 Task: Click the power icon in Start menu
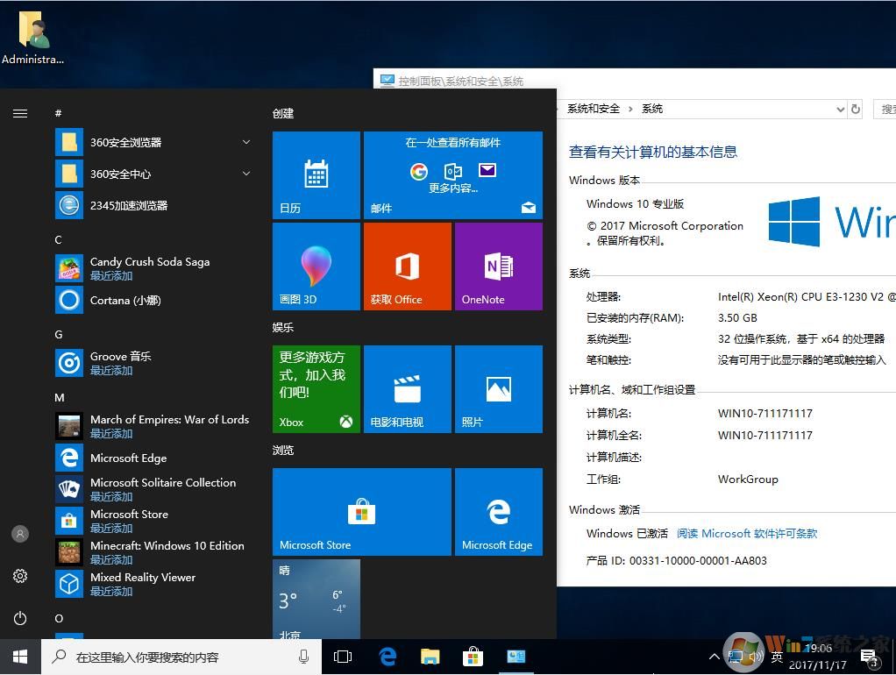click(x=20, y=618)
